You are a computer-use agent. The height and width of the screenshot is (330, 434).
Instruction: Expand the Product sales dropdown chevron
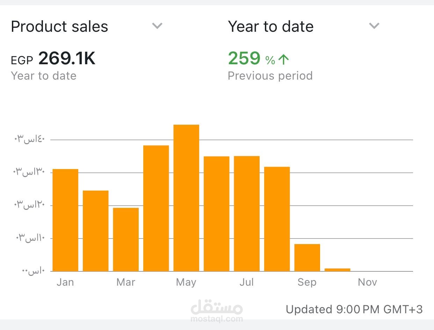(x=157, y=26)
